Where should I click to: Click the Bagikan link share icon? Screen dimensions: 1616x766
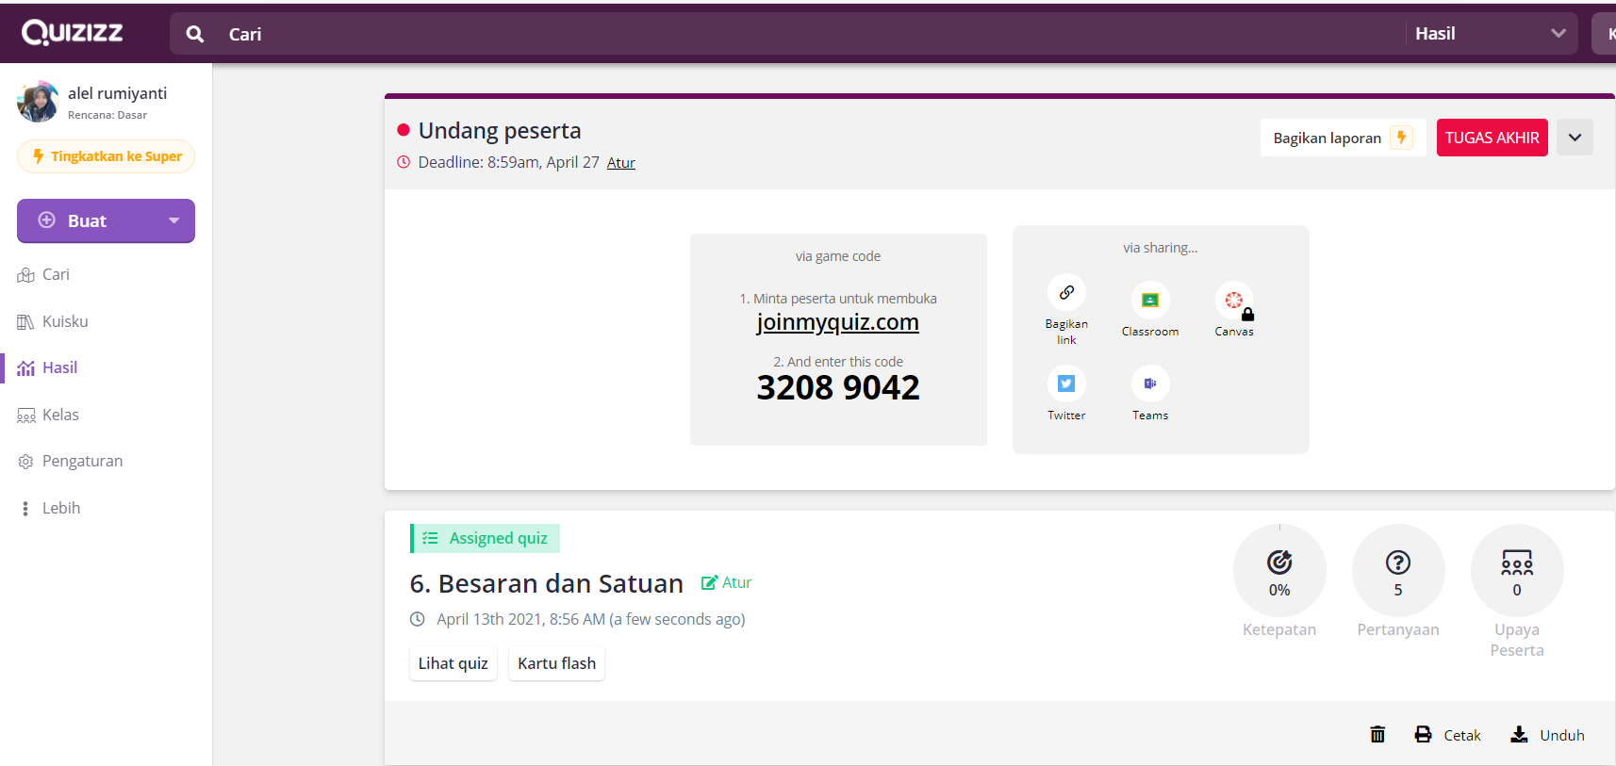[x=1066, y=293]
